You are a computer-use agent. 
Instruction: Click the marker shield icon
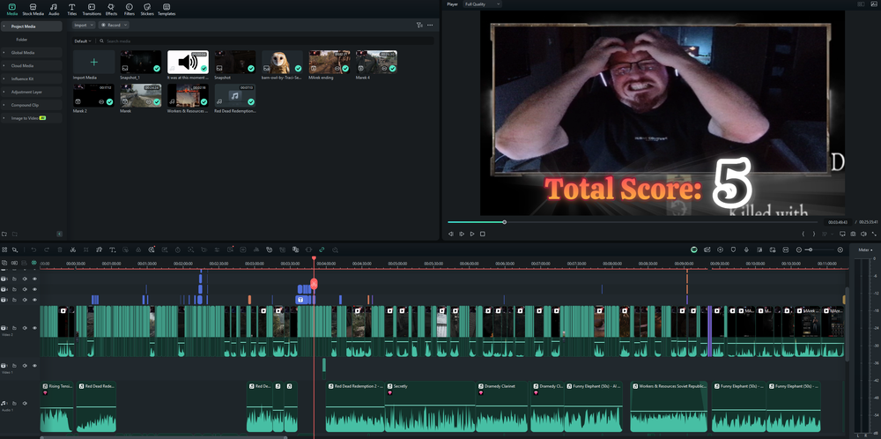pos(733,249)
